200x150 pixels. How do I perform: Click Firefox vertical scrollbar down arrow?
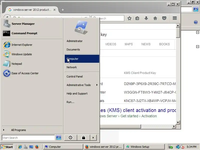[178, 122]
